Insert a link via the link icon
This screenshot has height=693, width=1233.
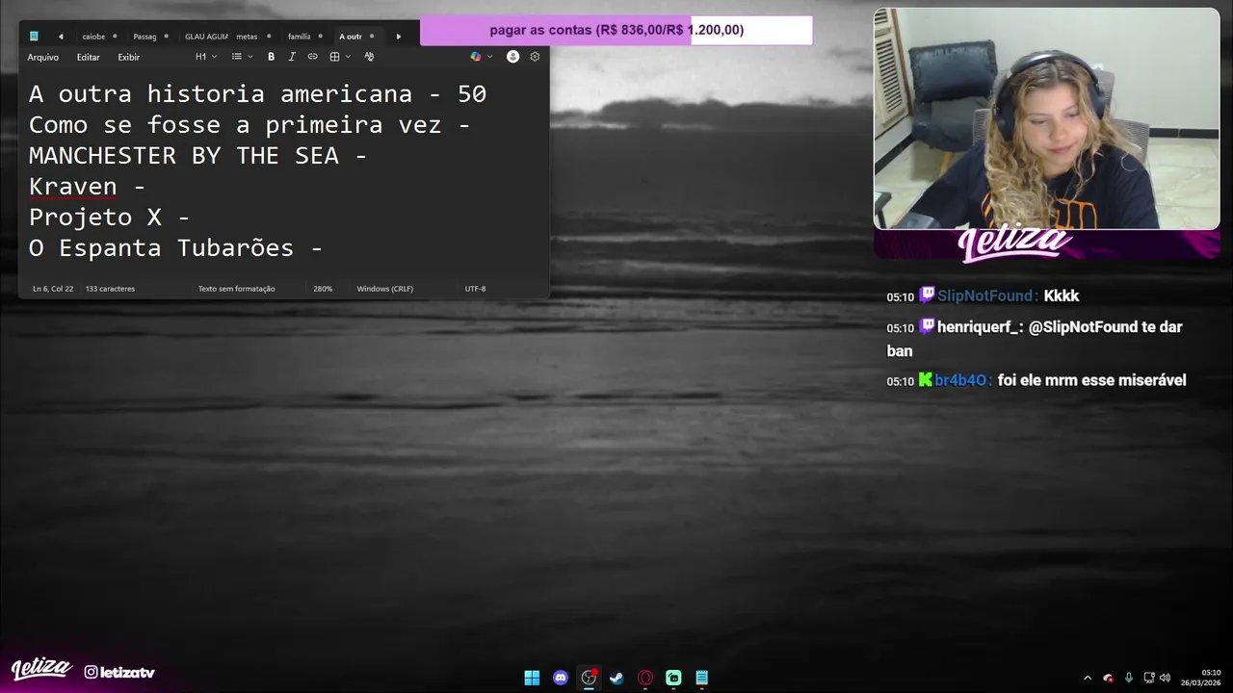312,57
